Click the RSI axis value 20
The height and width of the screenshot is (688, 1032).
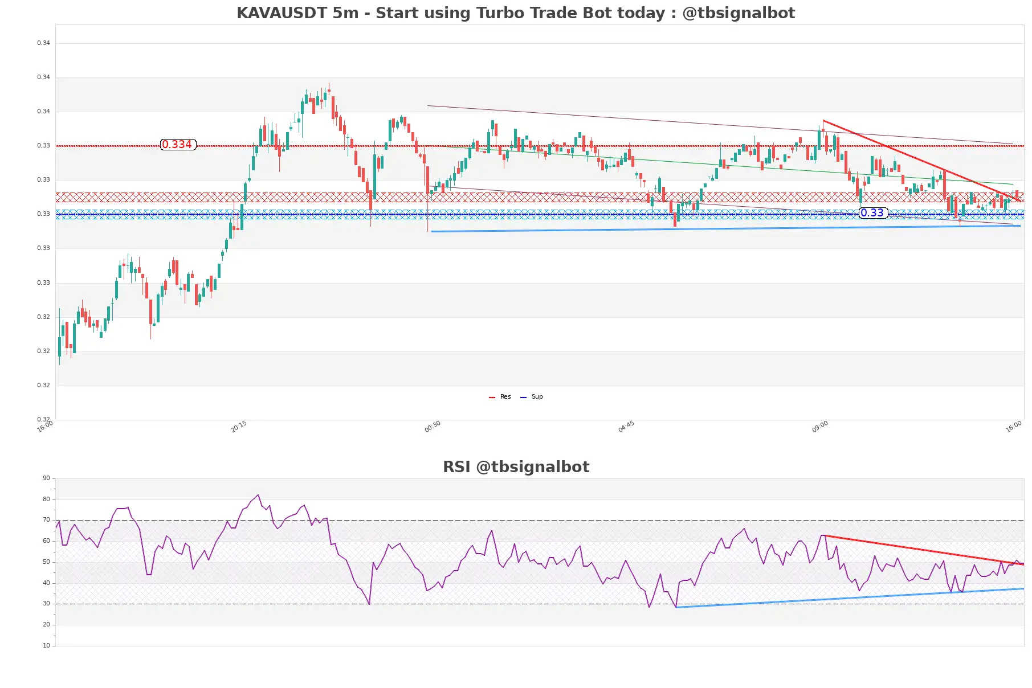(x=46, y=625)
